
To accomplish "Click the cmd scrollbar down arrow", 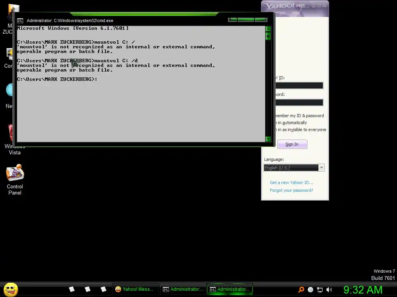I will coord(268,139).
